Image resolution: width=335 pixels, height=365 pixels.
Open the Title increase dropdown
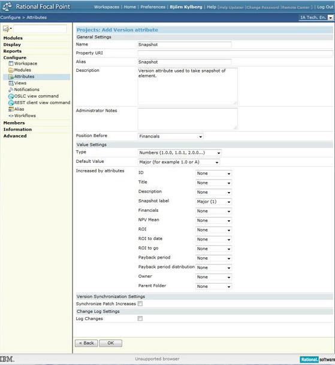pos(213,183)
